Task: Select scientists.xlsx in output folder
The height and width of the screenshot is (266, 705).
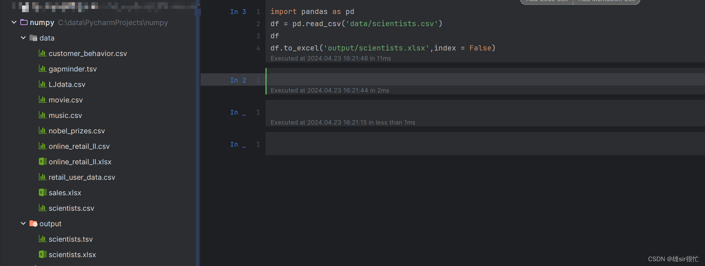Action: click(72, 255)
